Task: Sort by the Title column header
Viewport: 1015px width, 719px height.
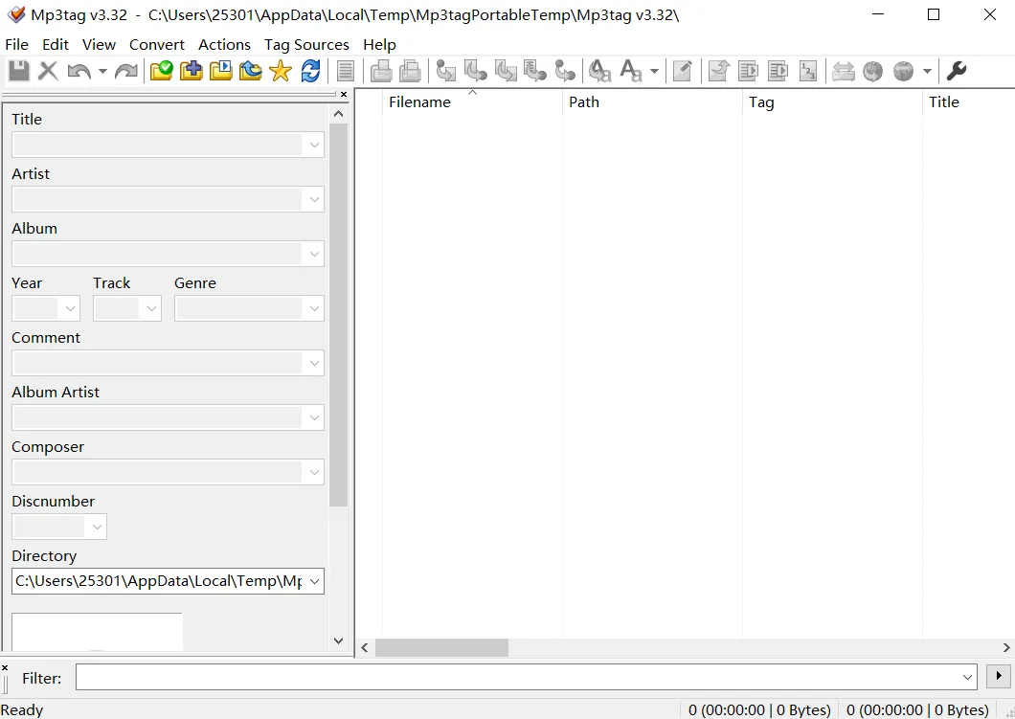Action: point(968,101)
